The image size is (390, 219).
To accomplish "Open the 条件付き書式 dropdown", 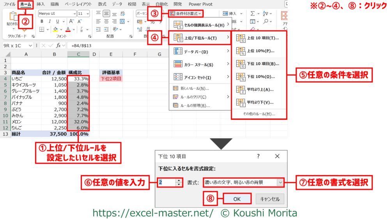I will click(186, 14).
